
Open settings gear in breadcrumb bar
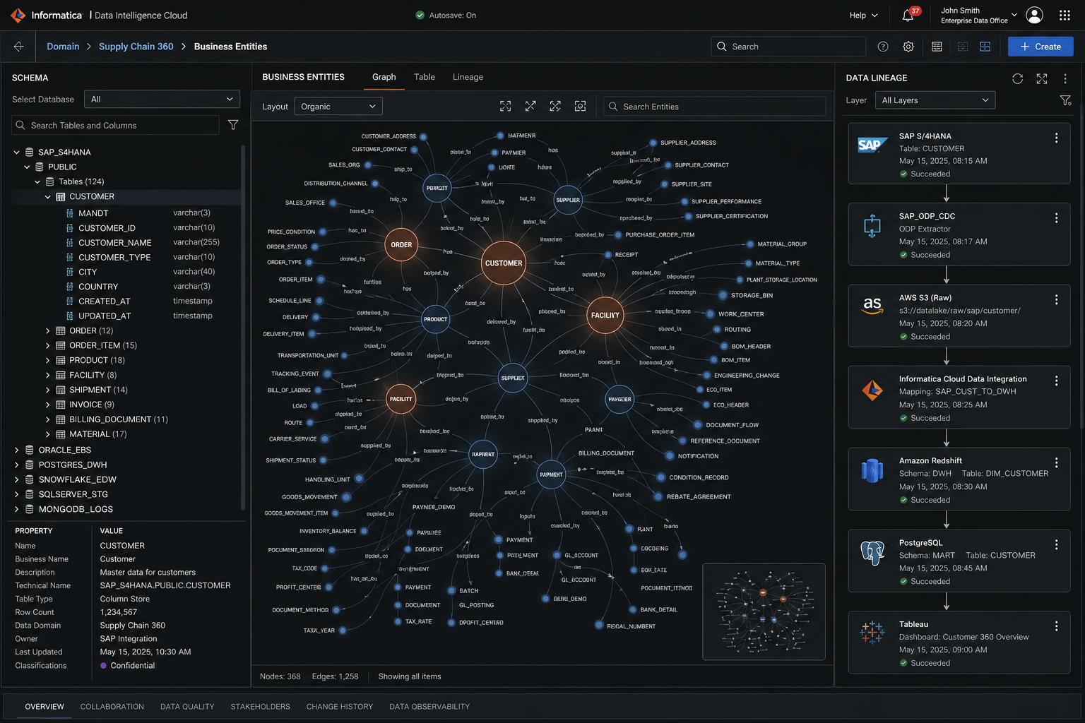click(908, 47)
